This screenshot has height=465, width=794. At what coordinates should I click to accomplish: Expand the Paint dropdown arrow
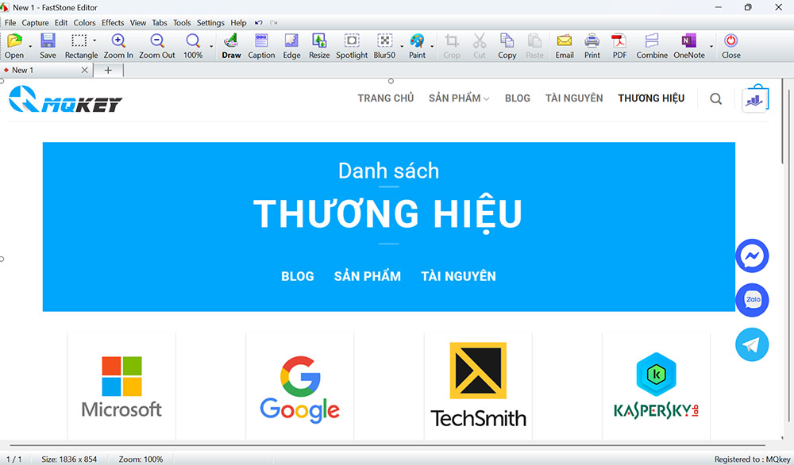coord(432,45)
